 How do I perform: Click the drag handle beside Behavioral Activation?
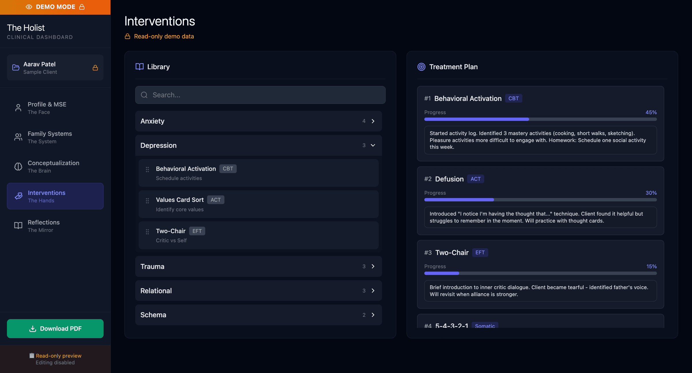[147, 170]
